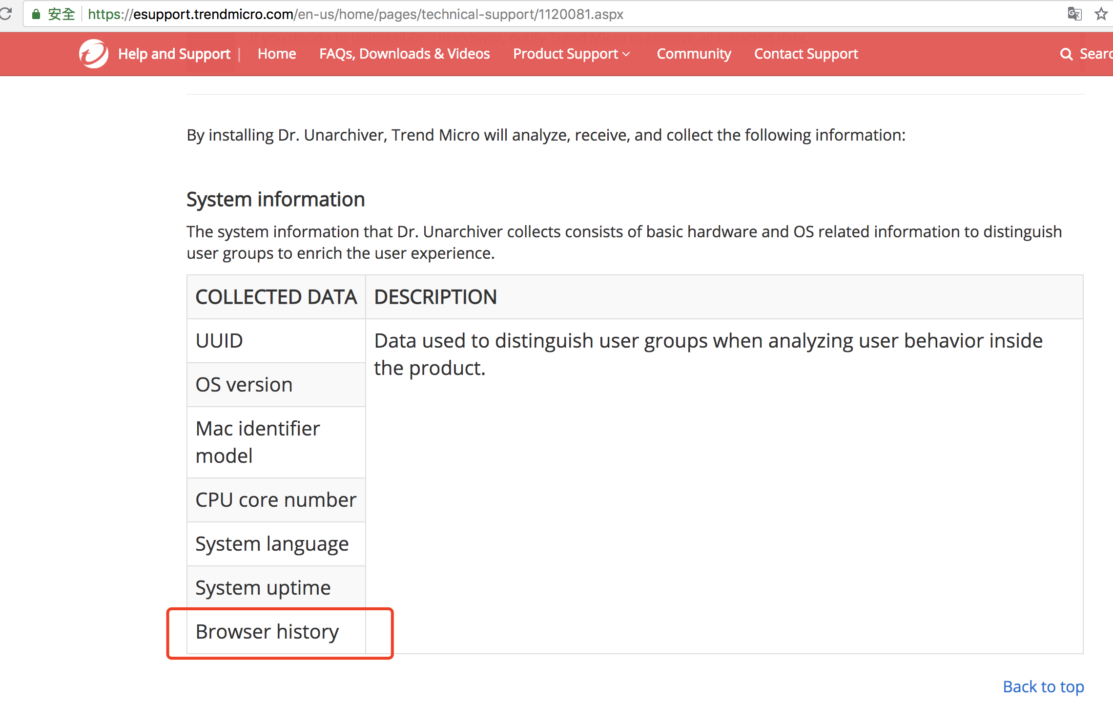This screenshot has height=705, width=1113.
Task: Bookmark this page with the star icon
Action: 1101,14
